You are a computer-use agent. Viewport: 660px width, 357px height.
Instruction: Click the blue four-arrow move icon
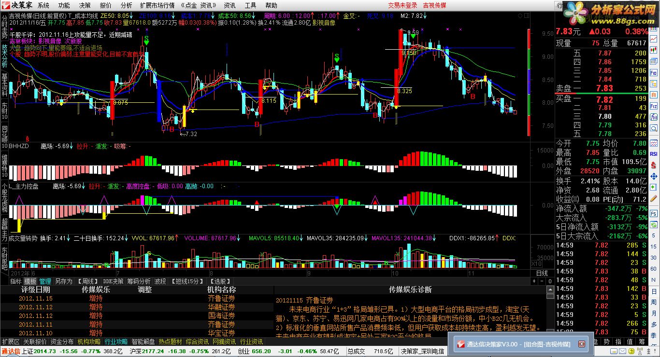654,176
